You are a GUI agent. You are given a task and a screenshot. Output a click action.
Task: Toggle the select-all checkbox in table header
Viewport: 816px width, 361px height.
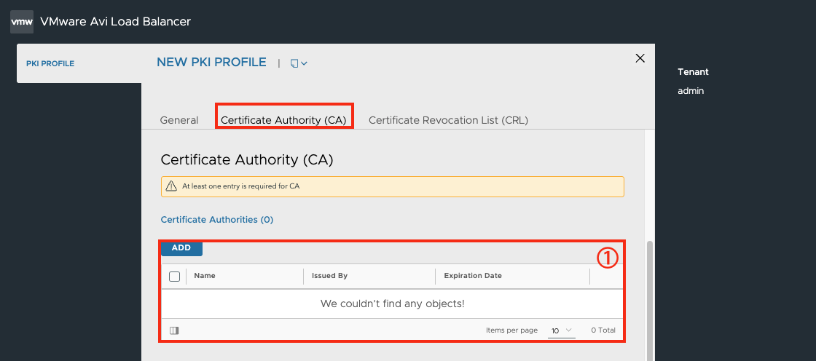pyautogui.click(x=174, y=277)
